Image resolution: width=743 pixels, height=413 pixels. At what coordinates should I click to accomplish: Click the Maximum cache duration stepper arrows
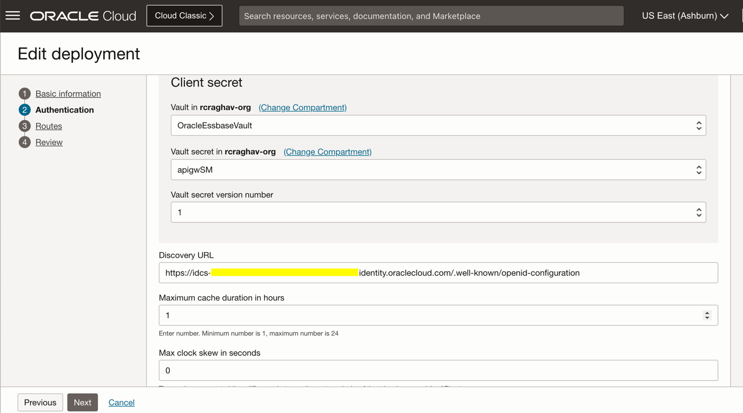pyautogui.click(x=707, y=316)
